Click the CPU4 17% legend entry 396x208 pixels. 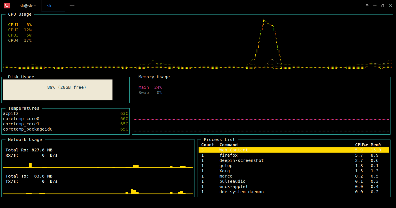pyautogui.click(x=20, y=40)
